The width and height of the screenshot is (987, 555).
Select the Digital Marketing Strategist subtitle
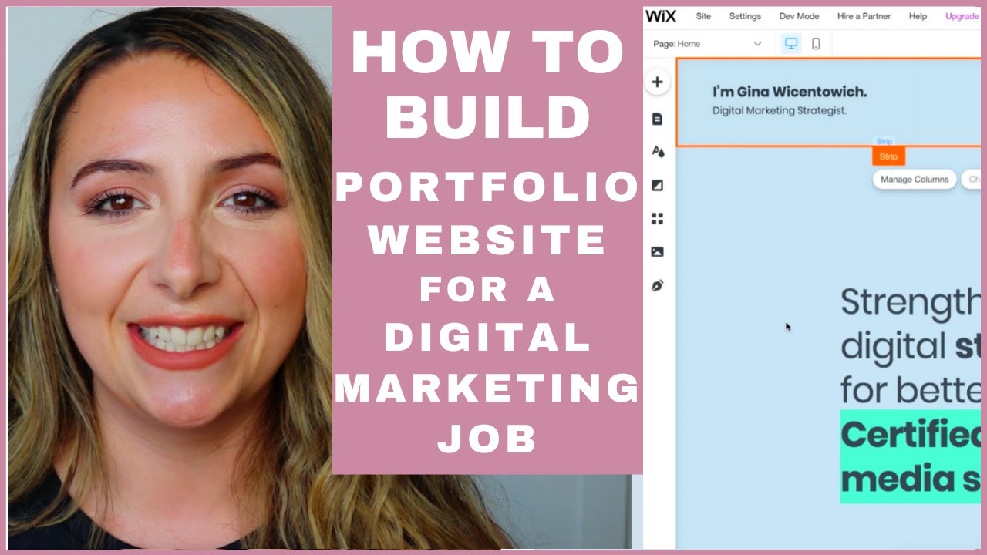(x=780, y=111)
